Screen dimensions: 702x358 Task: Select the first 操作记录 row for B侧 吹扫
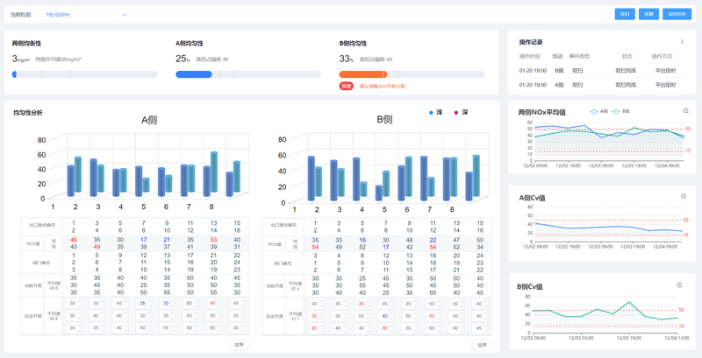tap(597, 70)
